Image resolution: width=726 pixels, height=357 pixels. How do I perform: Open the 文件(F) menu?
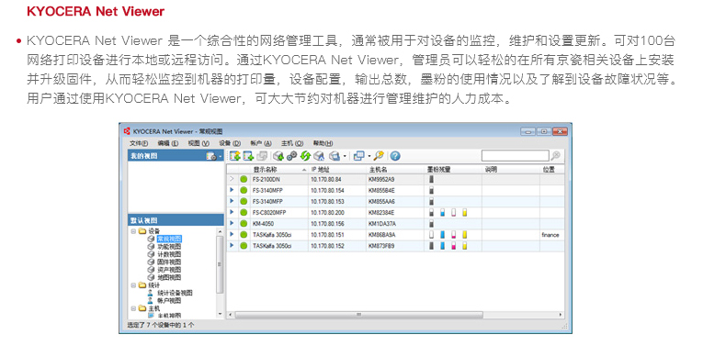(139, 143)
